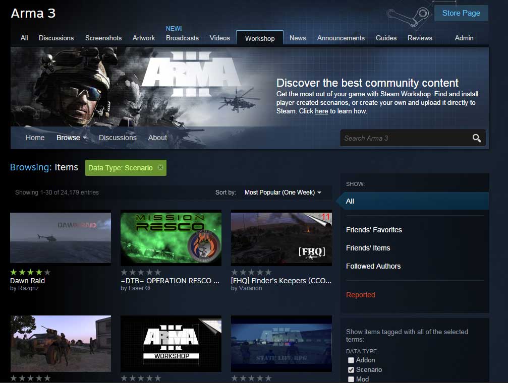Open the Arma III Workshop thumbnail

tap(171, 344)
